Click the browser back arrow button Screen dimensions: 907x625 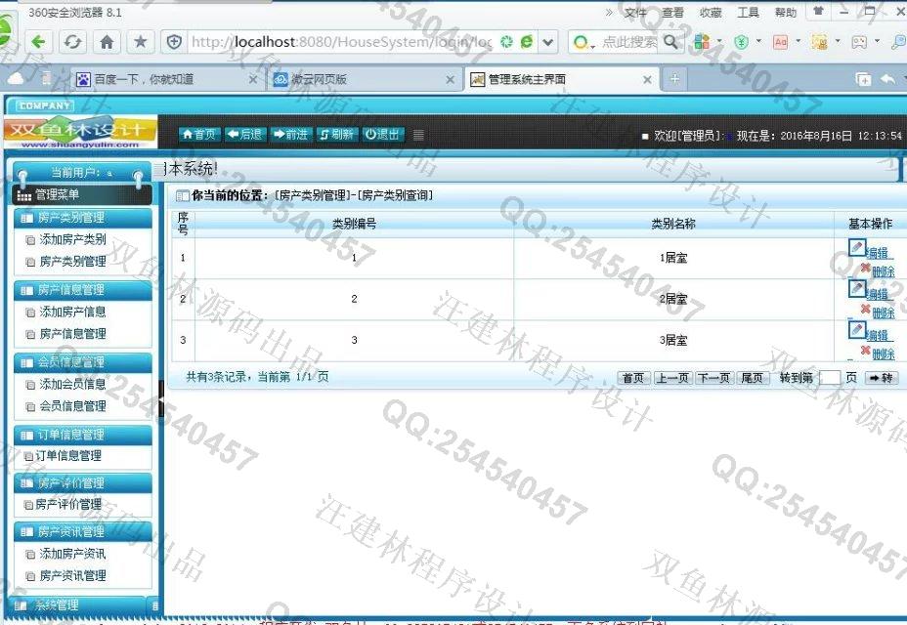[x=39, y=42]
